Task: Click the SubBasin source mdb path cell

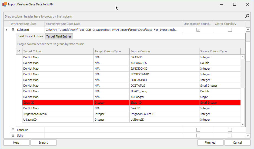Action: tap(114, 30)
